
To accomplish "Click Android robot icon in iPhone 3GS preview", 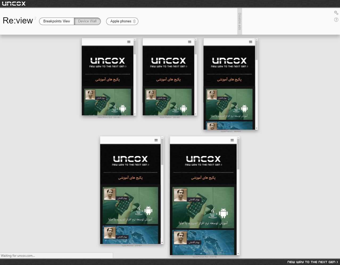I will click(x=123, y=108).
